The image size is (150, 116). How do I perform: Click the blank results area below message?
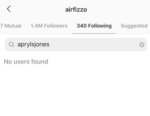tap(75, 90)
